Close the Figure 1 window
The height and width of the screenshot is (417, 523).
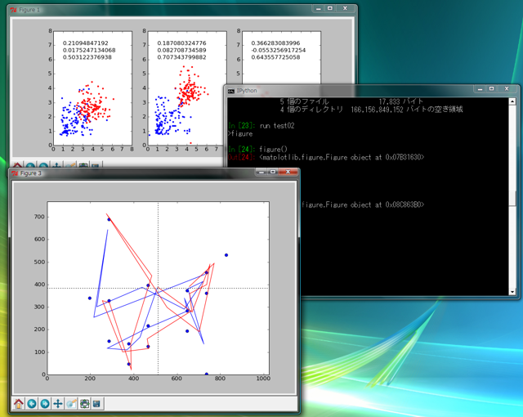point(345,9)
